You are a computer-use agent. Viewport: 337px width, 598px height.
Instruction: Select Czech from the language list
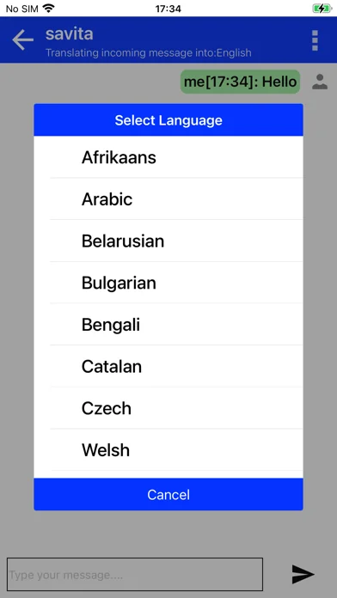pyautogui.click(x=168, y=408)
